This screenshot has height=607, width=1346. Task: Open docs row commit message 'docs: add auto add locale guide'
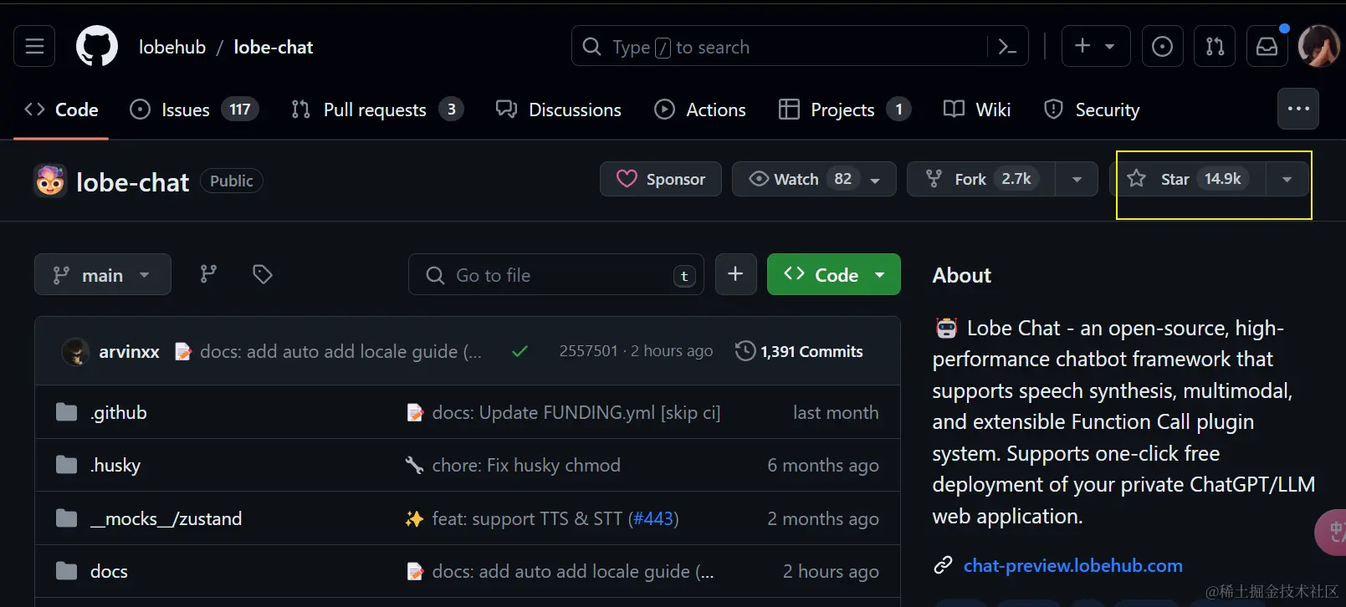(573, 571)
